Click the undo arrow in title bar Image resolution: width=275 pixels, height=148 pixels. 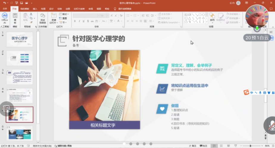pyautogui.click(x=4, y=3)
